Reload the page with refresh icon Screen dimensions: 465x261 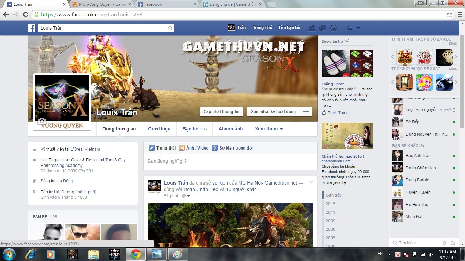tap(26, 15)
